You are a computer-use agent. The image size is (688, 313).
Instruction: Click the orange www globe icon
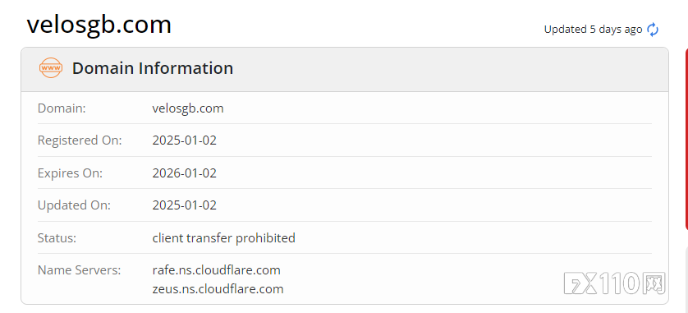50,68
